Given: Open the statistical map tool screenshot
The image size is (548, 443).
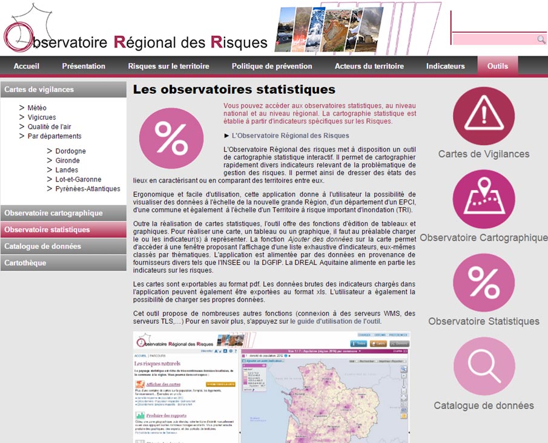Looking at the screenshot, I should 271,387.
